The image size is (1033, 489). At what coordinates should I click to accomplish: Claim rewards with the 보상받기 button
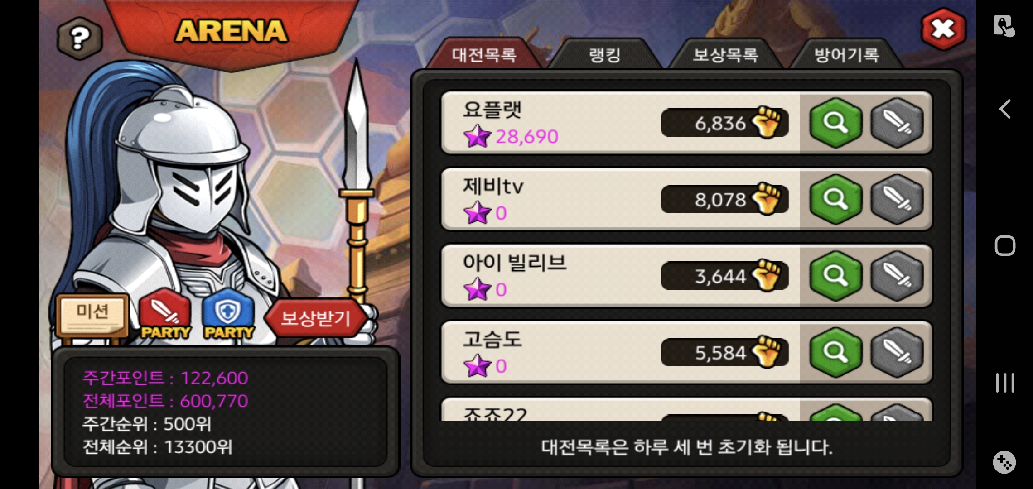click(x=316, y=318)
